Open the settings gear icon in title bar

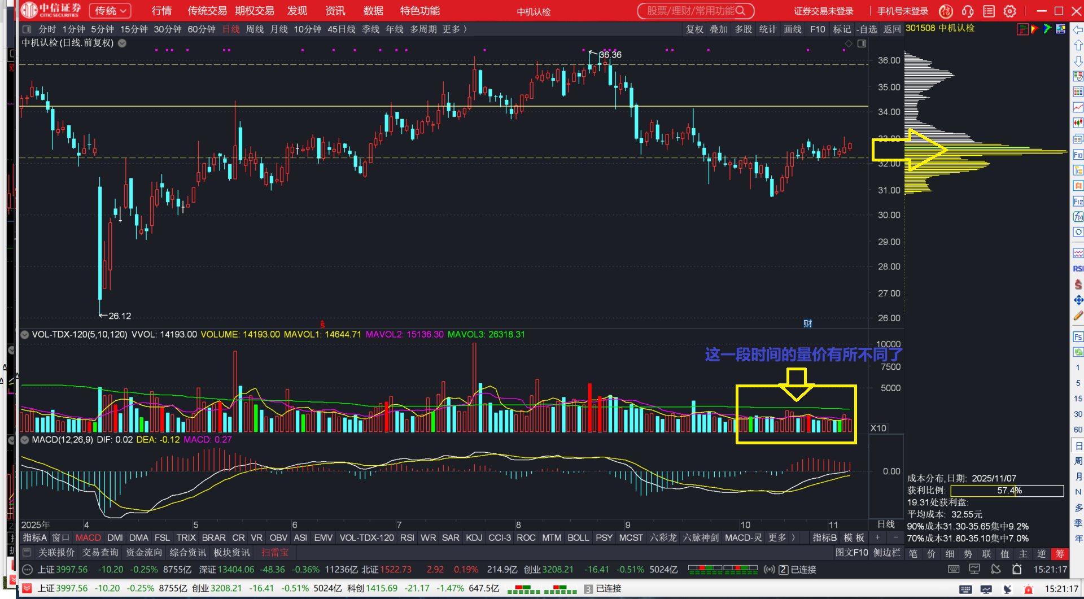pyautogui.click(x=1010, y=11)
